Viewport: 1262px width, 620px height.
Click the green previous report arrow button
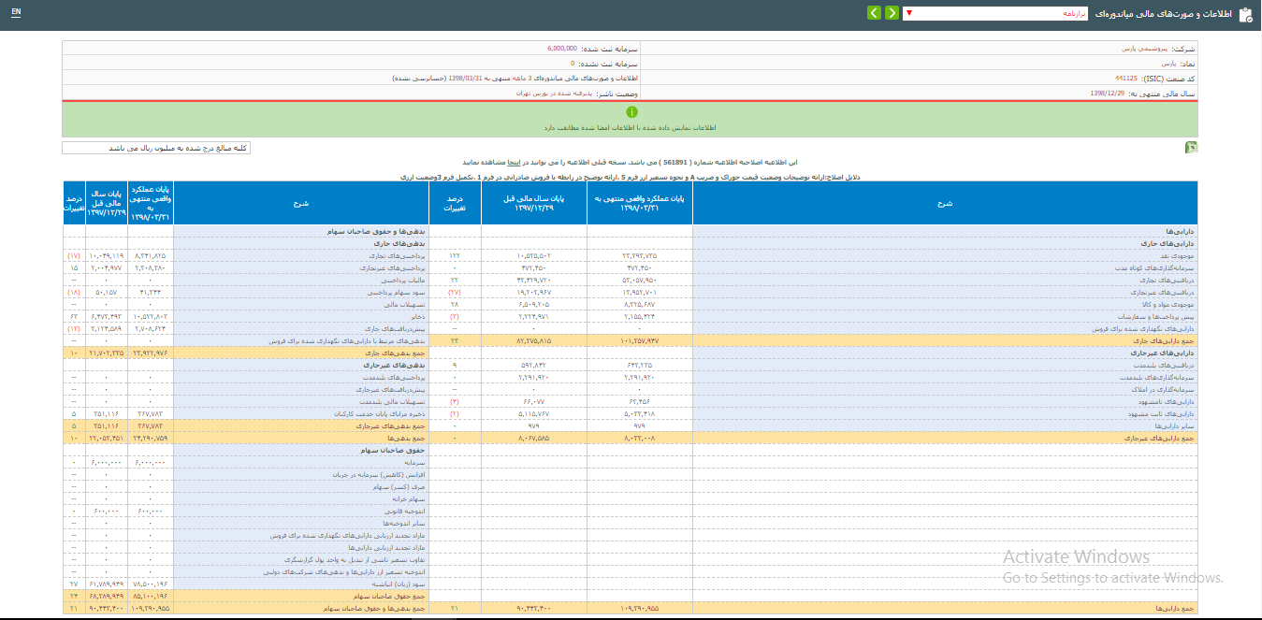pos(892,13)
